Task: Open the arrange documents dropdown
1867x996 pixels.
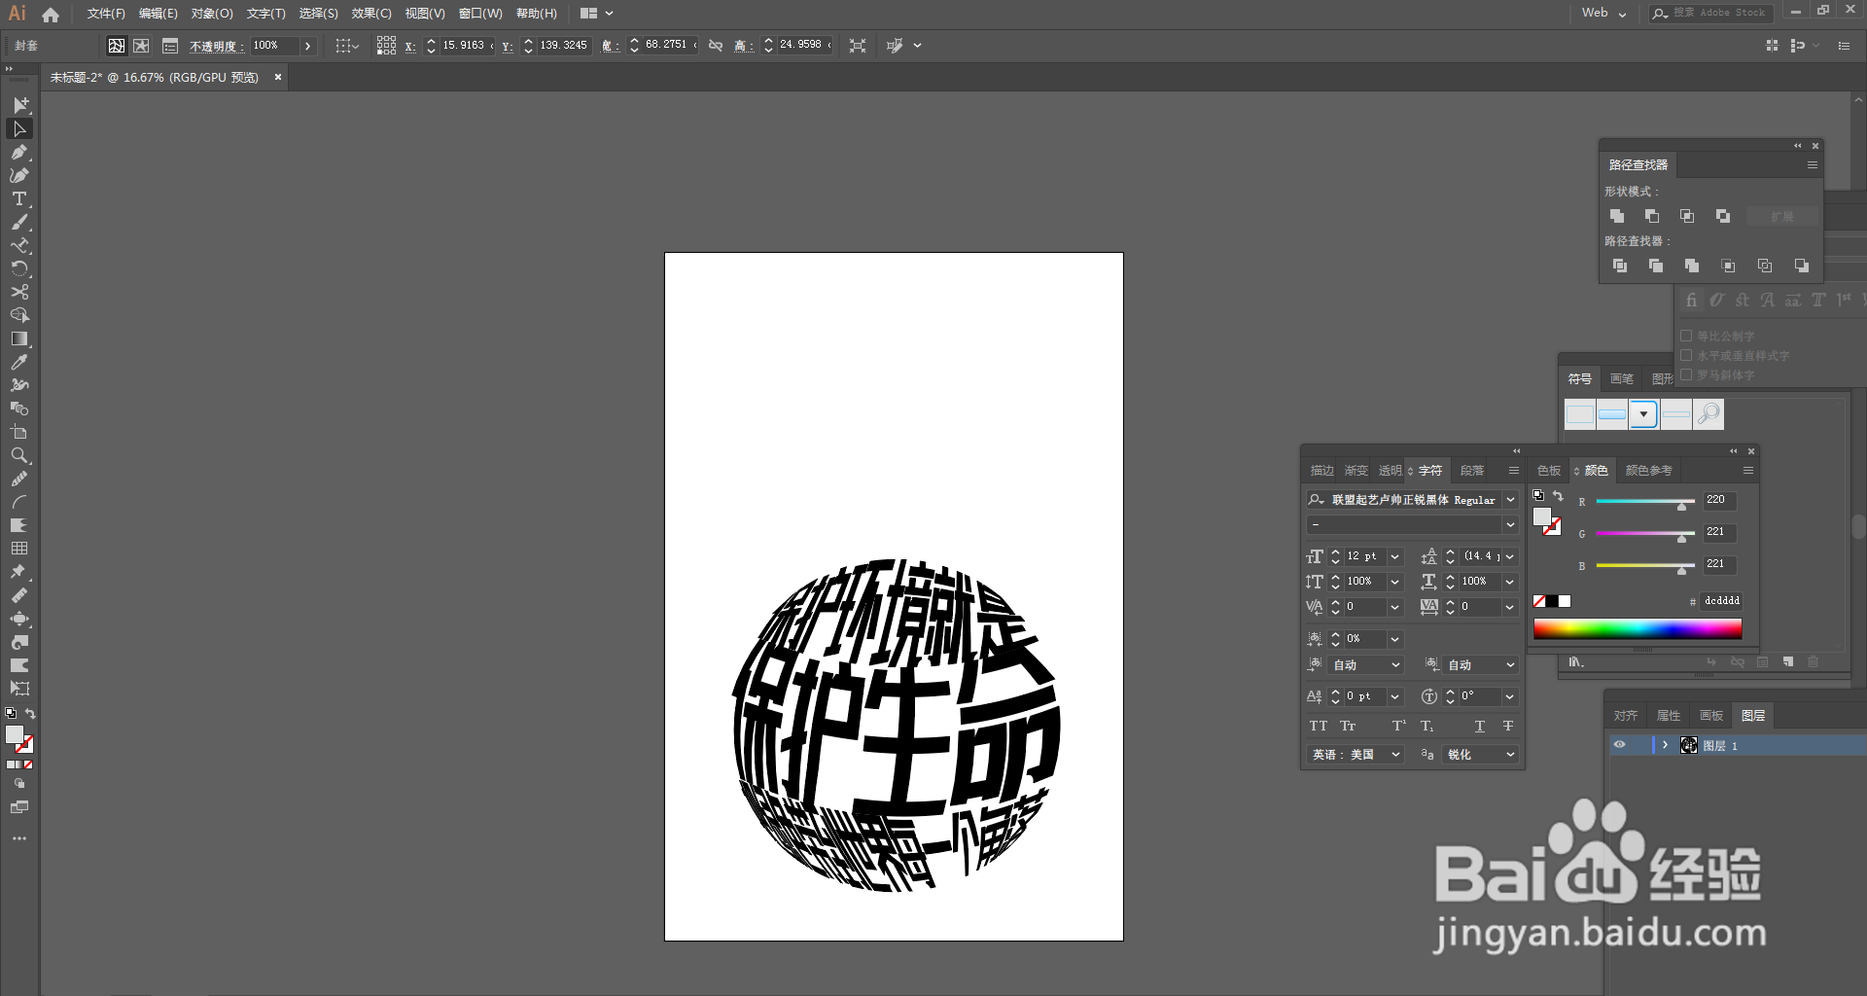Action: 596,14
